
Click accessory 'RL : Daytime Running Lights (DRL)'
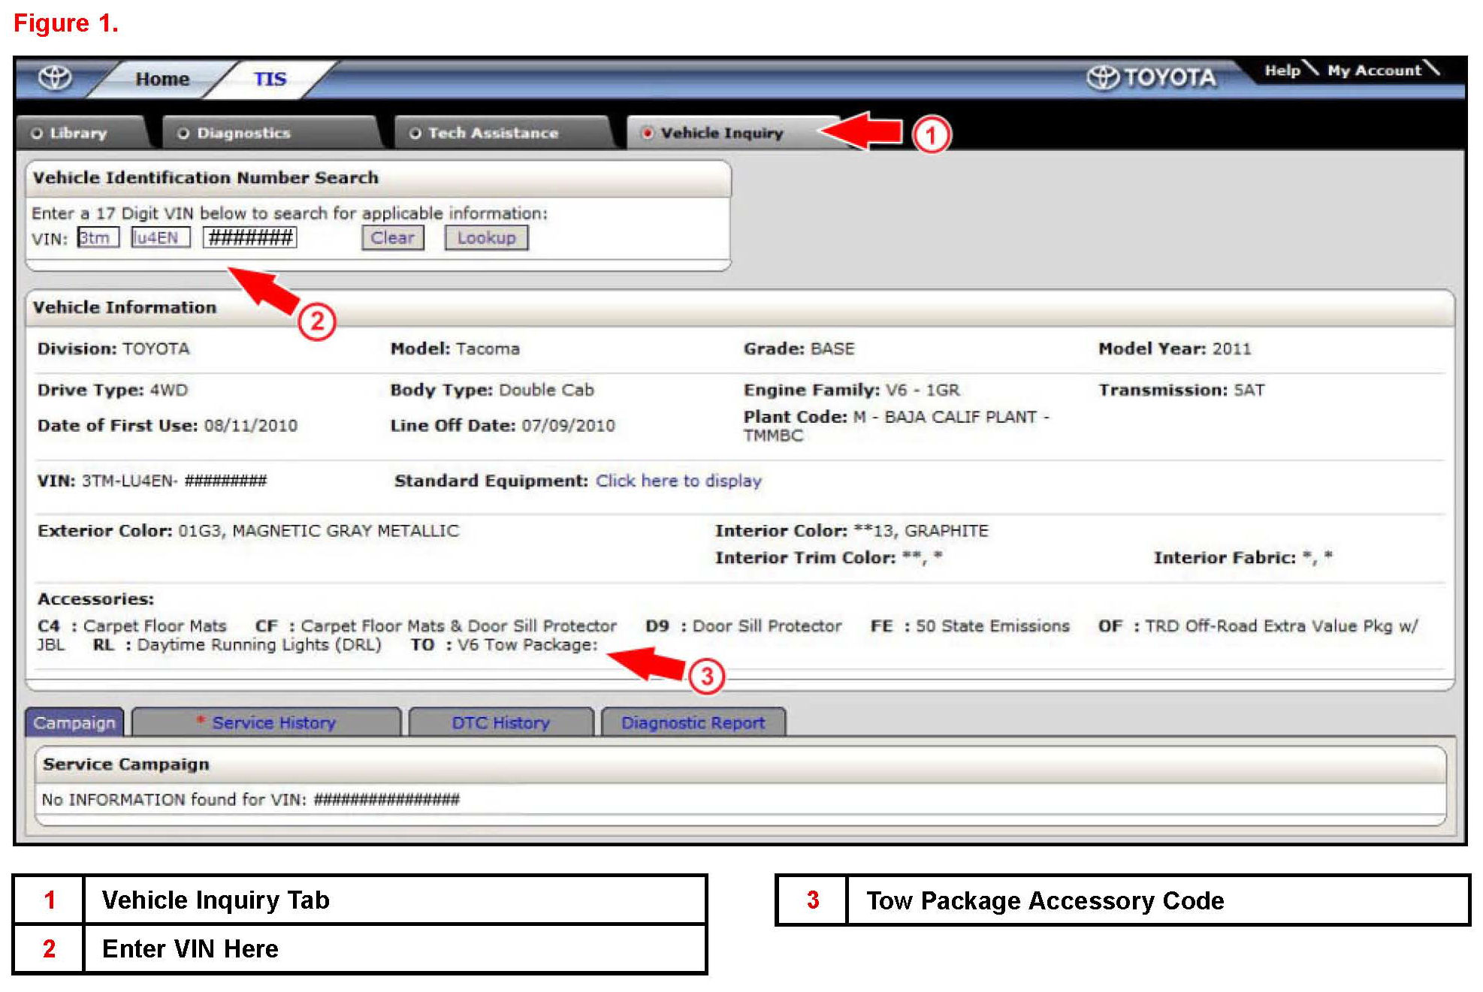(237, 645)
